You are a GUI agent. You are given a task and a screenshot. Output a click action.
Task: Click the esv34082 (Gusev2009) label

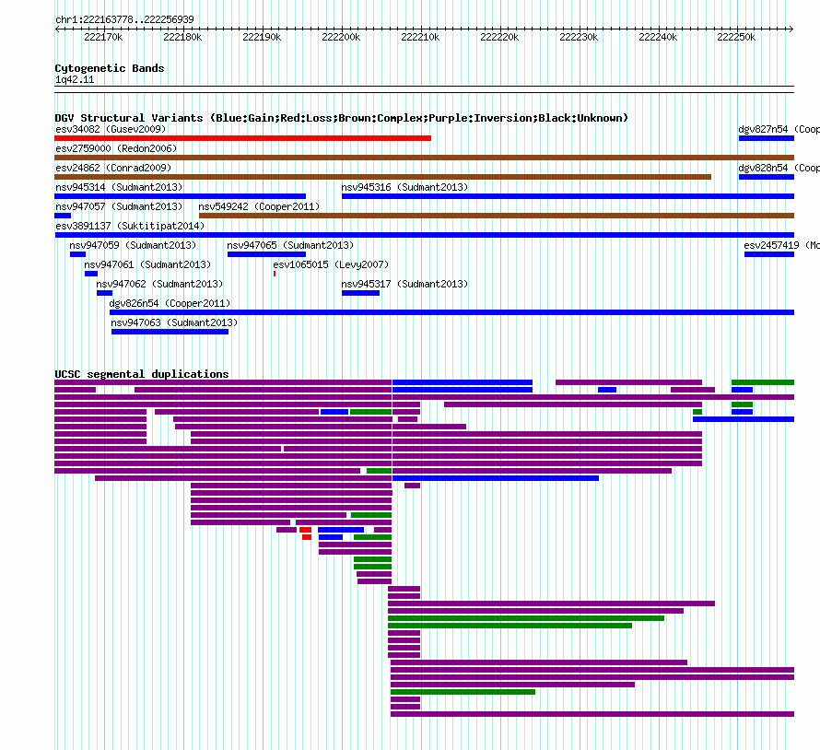(111, 129)
